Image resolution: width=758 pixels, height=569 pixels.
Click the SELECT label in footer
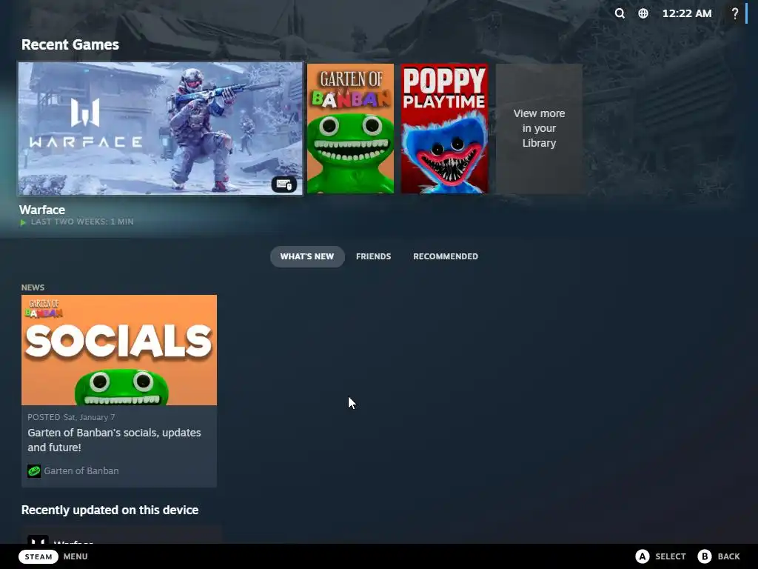671,556
